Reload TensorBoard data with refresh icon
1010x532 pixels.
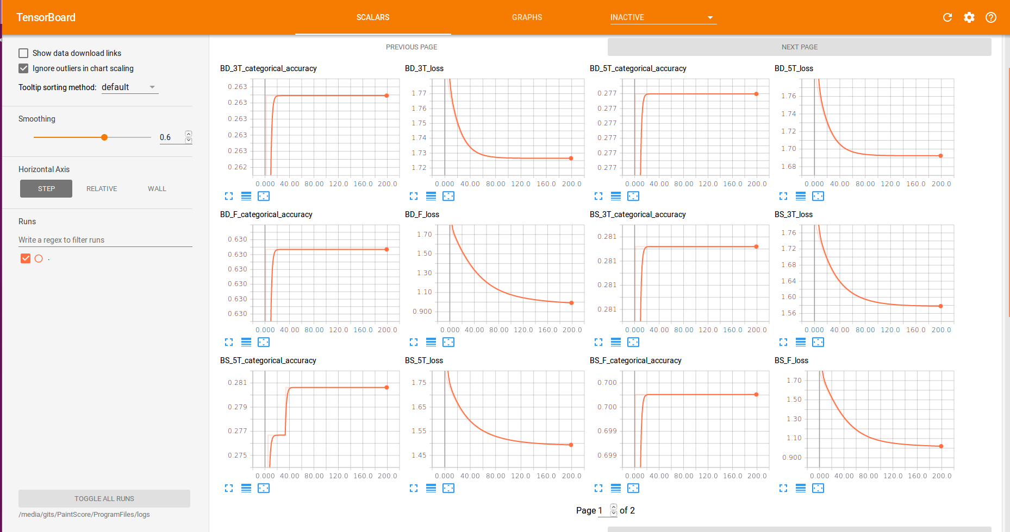pos(947,17)
